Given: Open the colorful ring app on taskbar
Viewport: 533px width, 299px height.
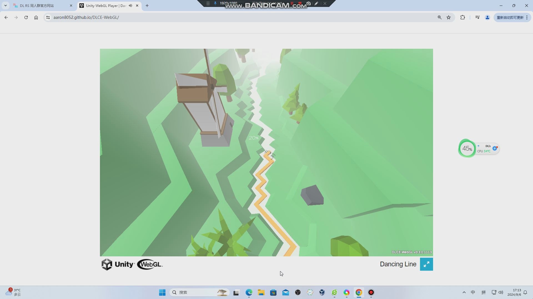Looking at the screenshot, I should (347, 292).
